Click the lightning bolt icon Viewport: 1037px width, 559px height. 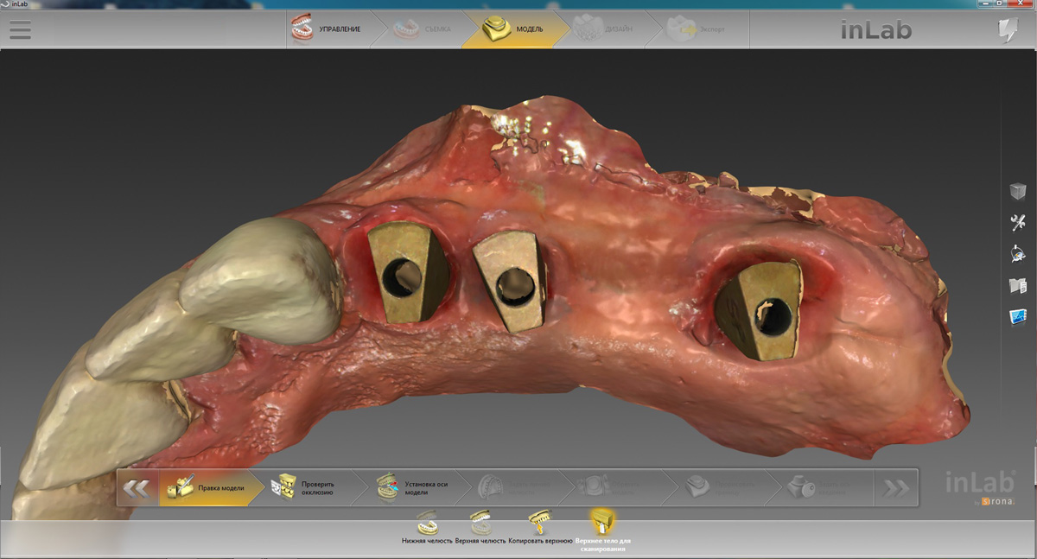tap(1008, 30)
